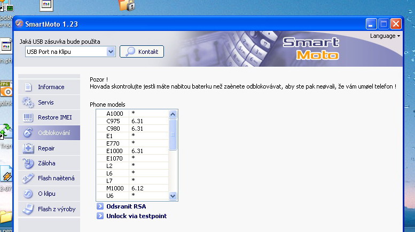Close the SmartMoto window
This screenshot has width=415, height=232.
396,24
